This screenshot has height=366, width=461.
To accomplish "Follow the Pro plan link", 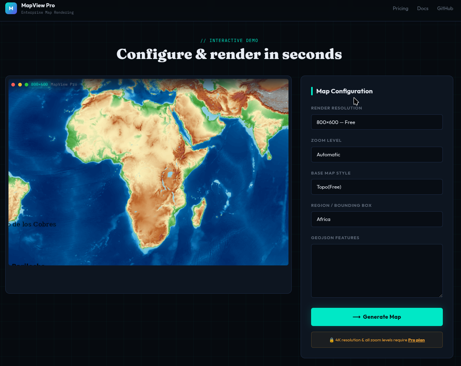I will (416, 340).
